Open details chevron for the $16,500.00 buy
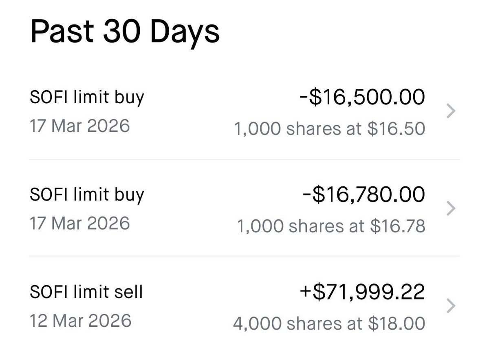The width and height of the screenshot is (489, 350). click(x=451, y=111)
